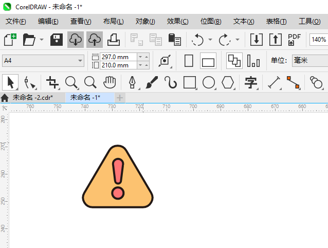Toggle the bar-shaped page layout icon
Viewport: 328px width, 248px height.
click(x=253, y=61)
